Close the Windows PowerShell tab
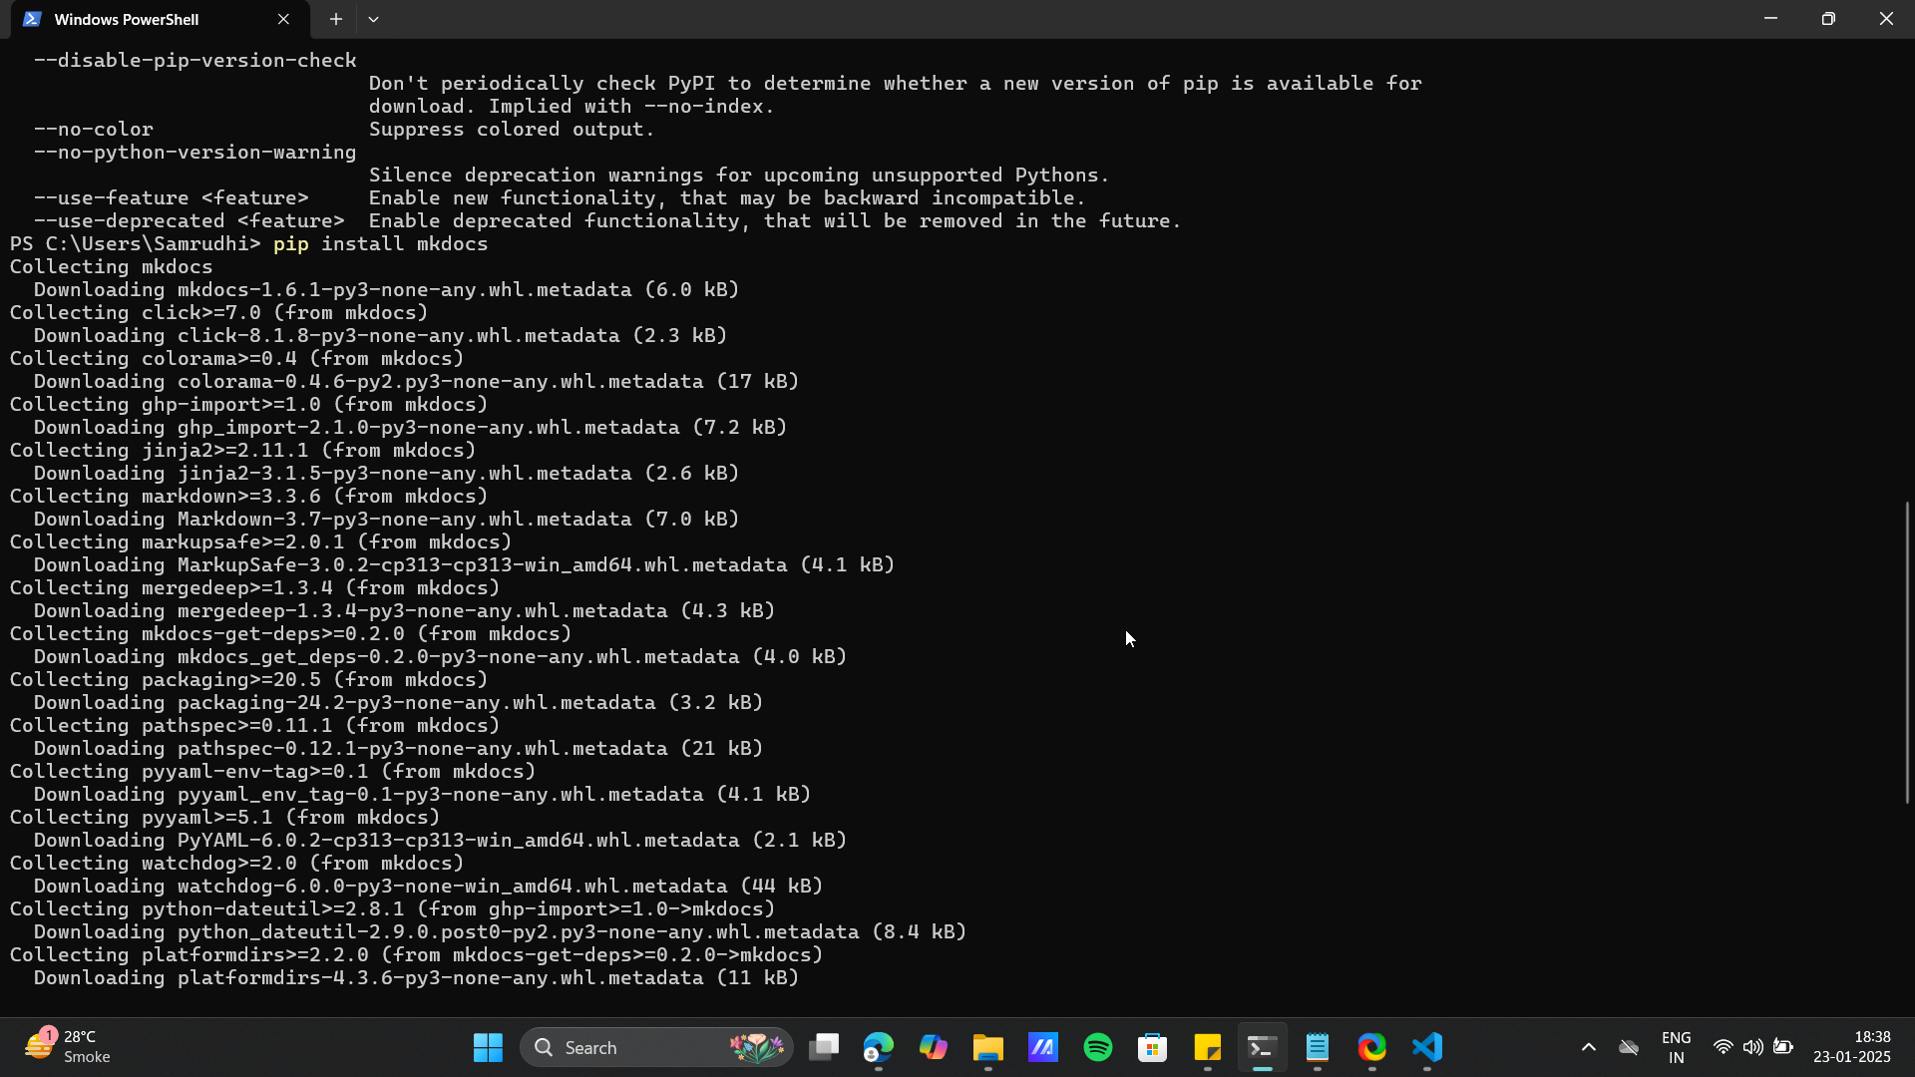The width and height of the screenshot is (1915, 1077). 283,19
